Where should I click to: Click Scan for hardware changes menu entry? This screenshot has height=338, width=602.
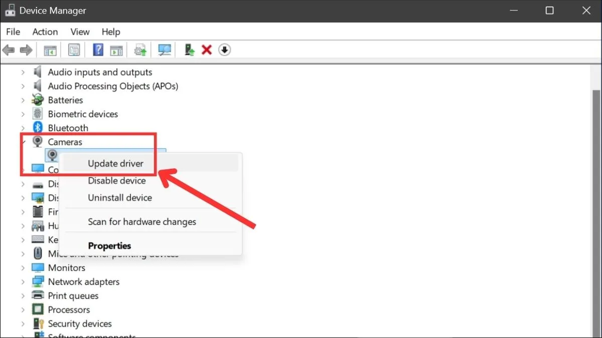[x=142, y=222]
